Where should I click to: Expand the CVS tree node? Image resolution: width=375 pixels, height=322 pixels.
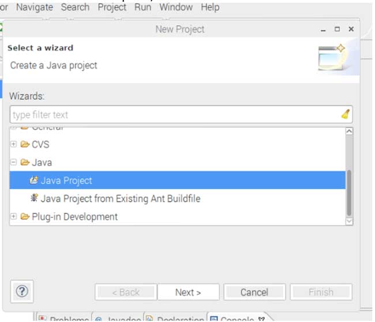pos(14,144)
